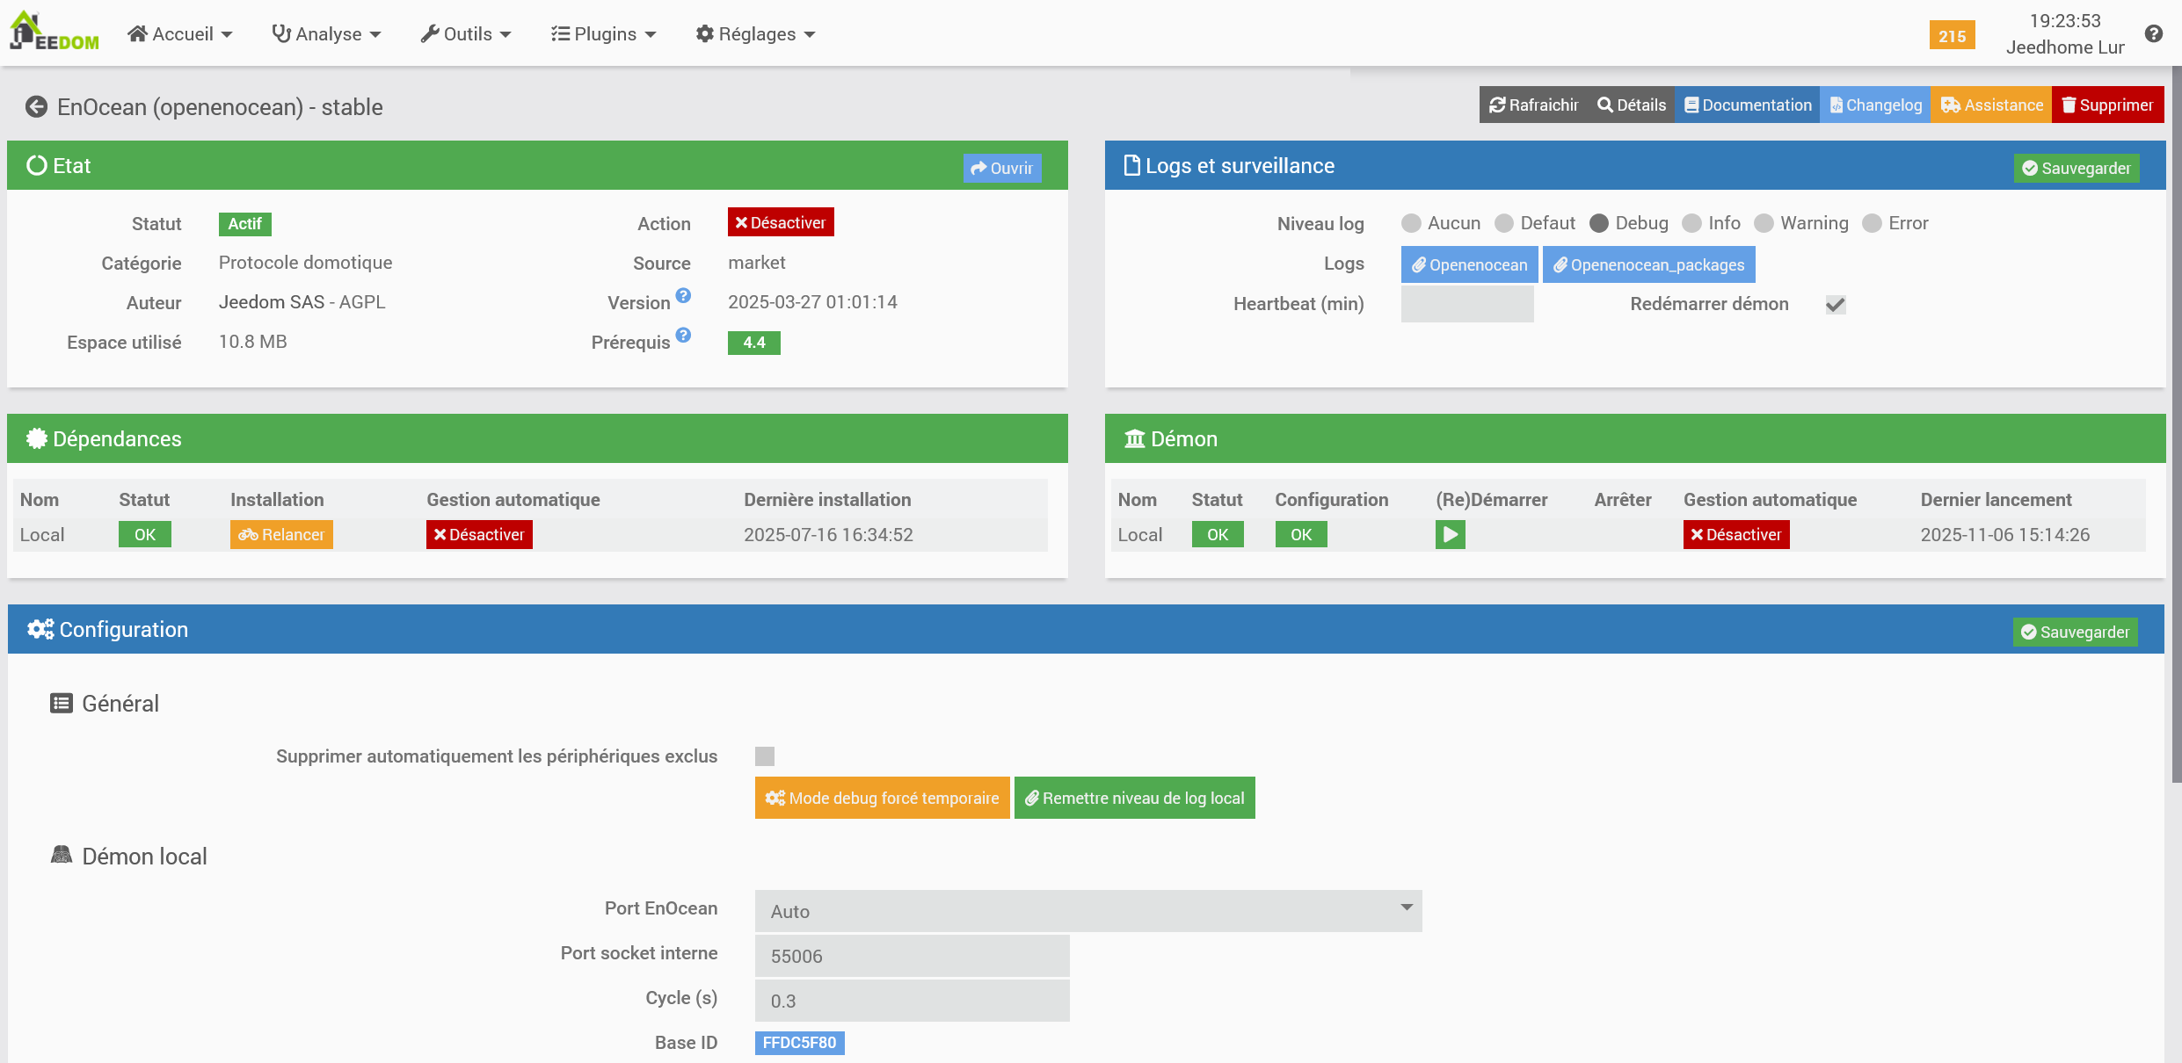Click the Heartbeat (min) input field
Screen dimensions: 2182x1063
tap(1466, 304)
